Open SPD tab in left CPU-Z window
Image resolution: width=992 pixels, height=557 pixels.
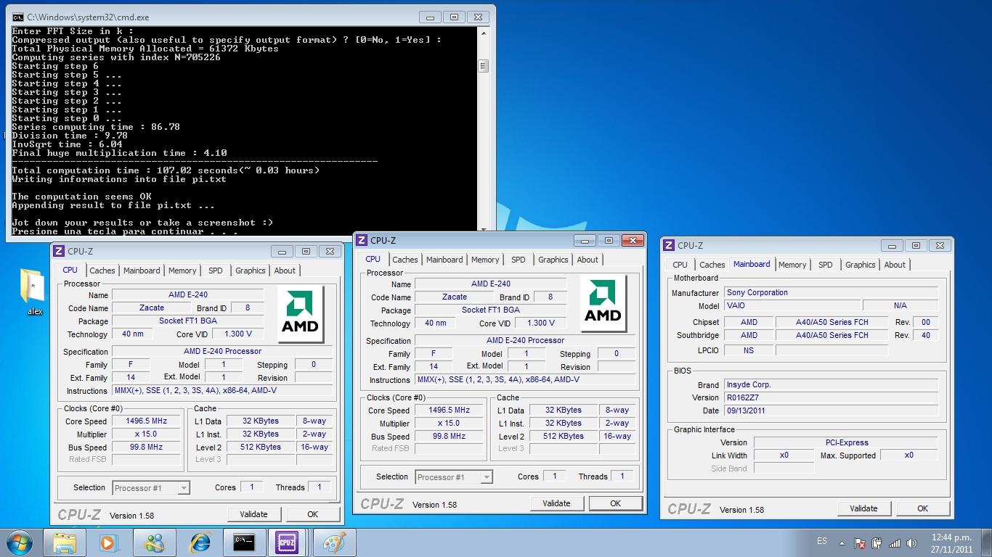(x=216, y=271)
